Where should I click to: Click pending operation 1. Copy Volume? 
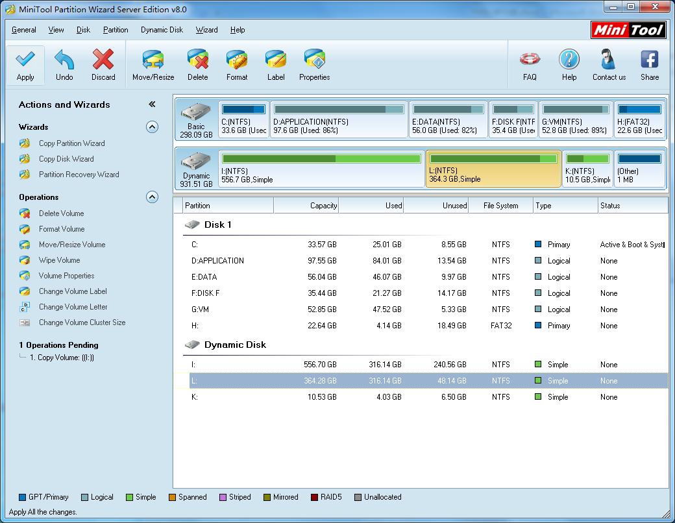[62, 358]
